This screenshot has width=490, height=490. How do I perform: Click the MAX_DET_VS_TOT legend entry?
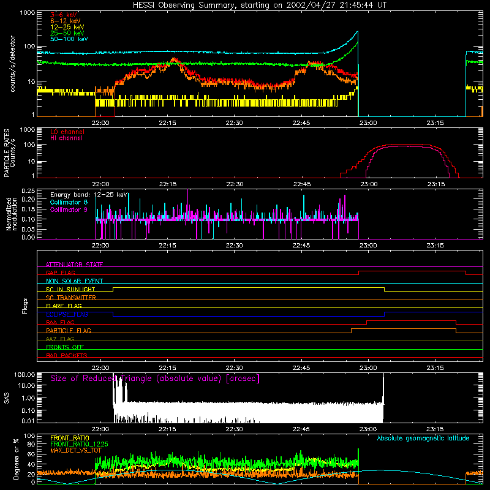tap(75, 450)
